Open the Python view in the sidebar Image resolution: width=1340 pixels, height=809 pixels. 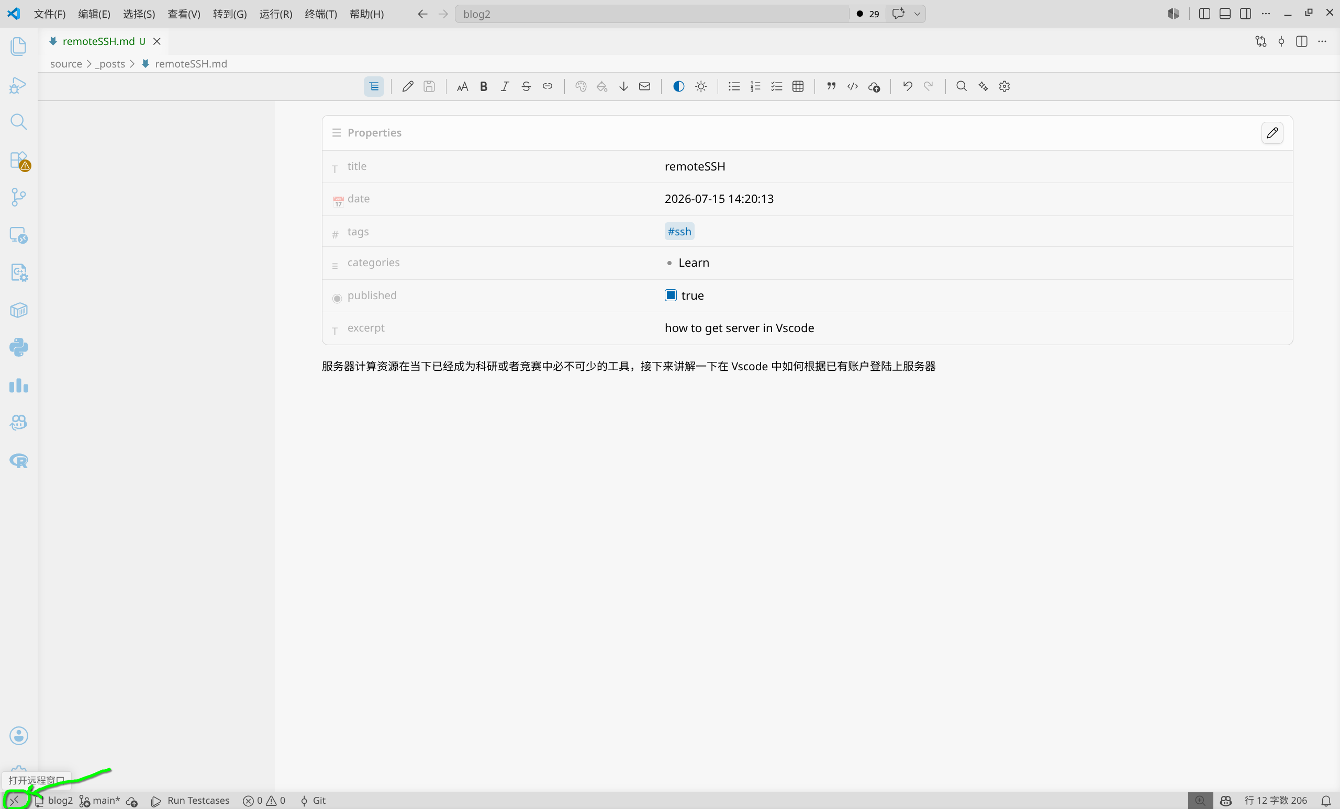(x=18, y=347)
